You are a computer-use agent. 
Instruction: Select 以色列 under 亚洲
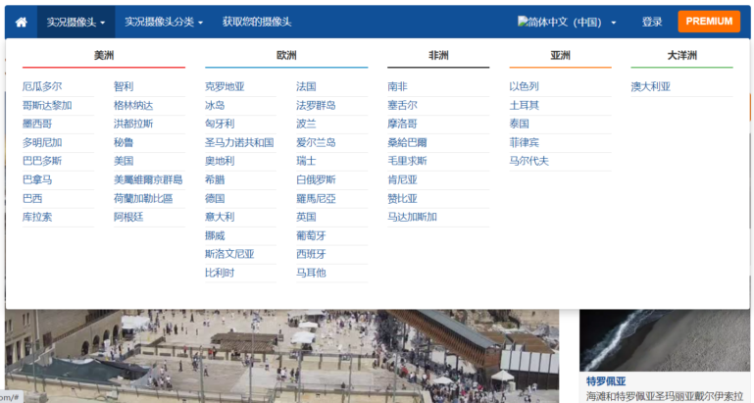click(524, 86)
